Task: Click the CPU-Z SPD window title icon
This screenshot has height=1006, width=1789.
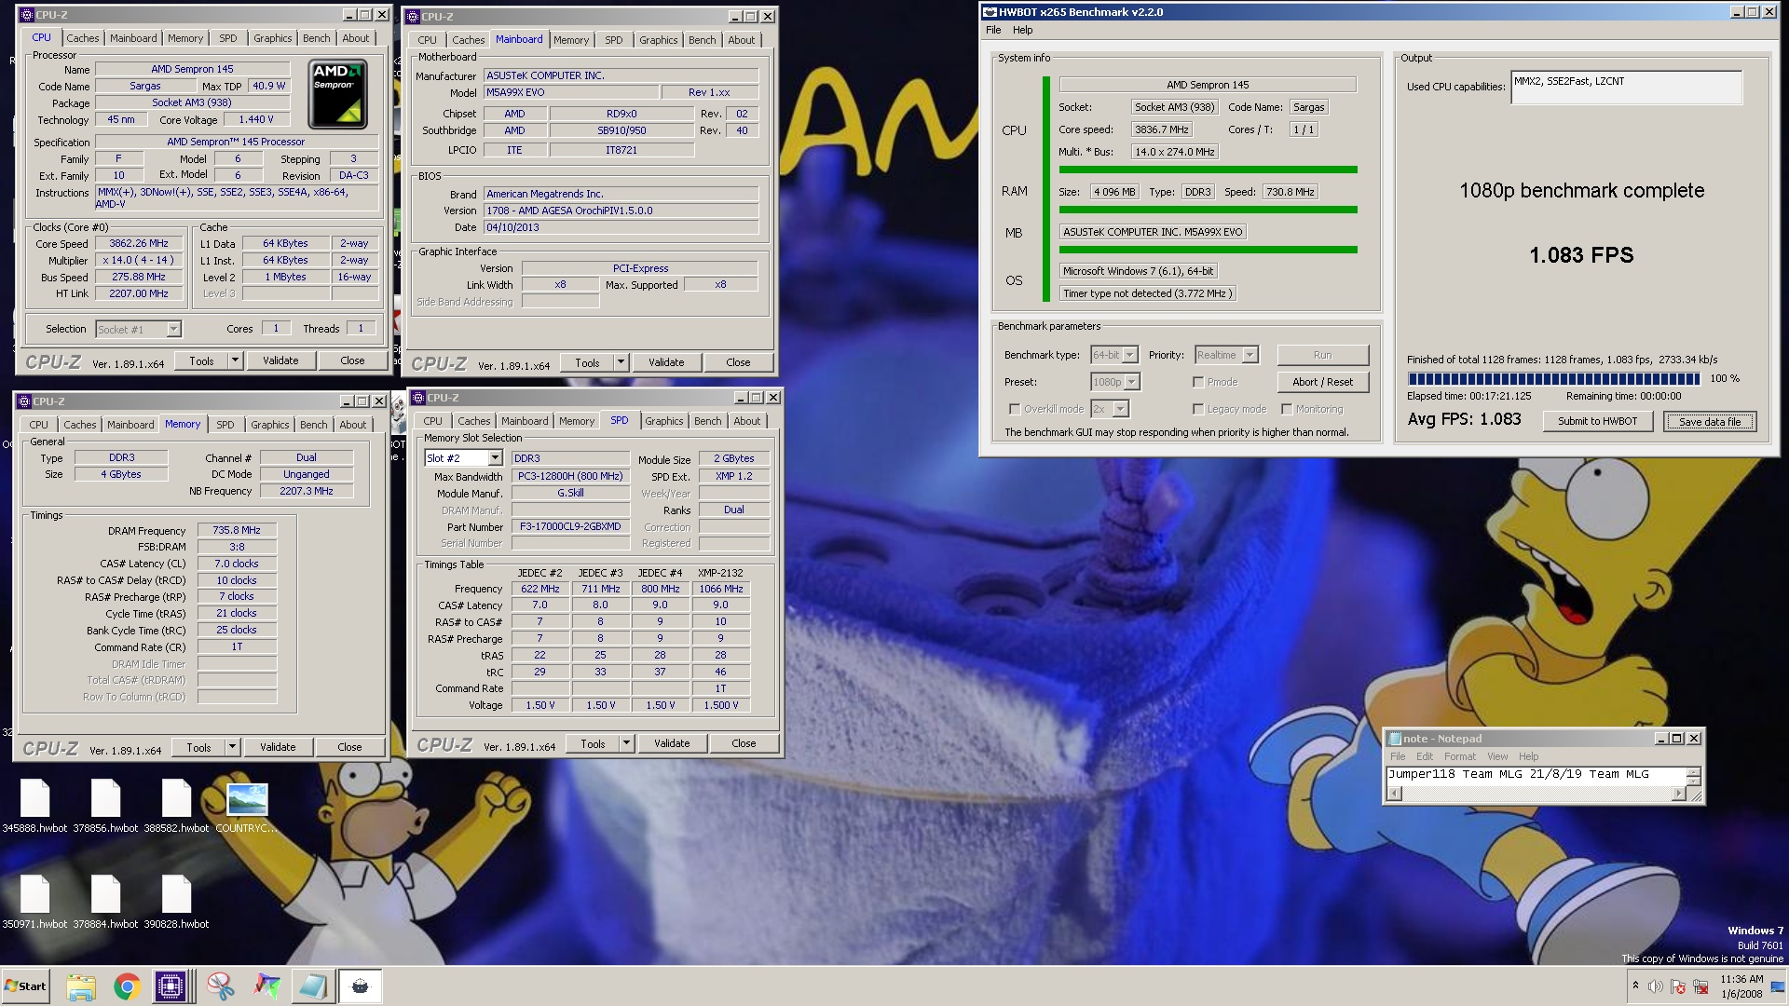Action: (418, 398)
